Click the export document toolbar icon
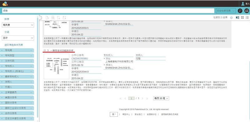 (x=47, y=18)
